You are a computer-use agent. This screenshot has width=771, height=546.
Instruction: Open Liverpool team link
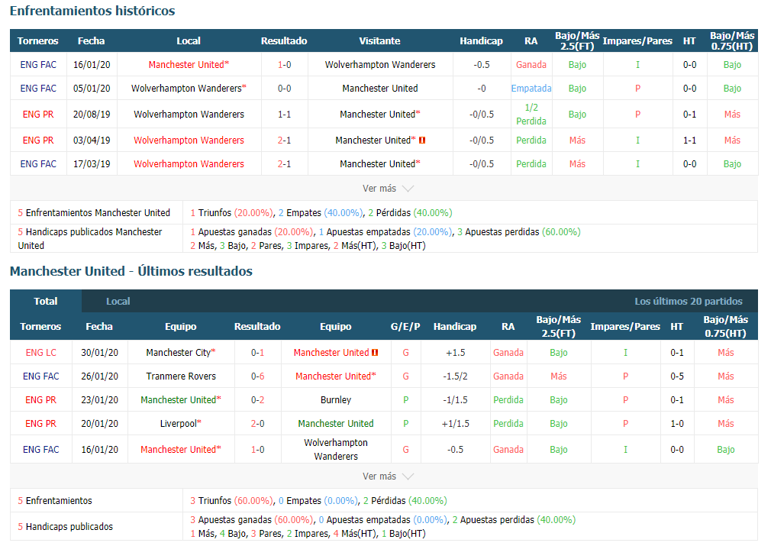tap(179, 423)
